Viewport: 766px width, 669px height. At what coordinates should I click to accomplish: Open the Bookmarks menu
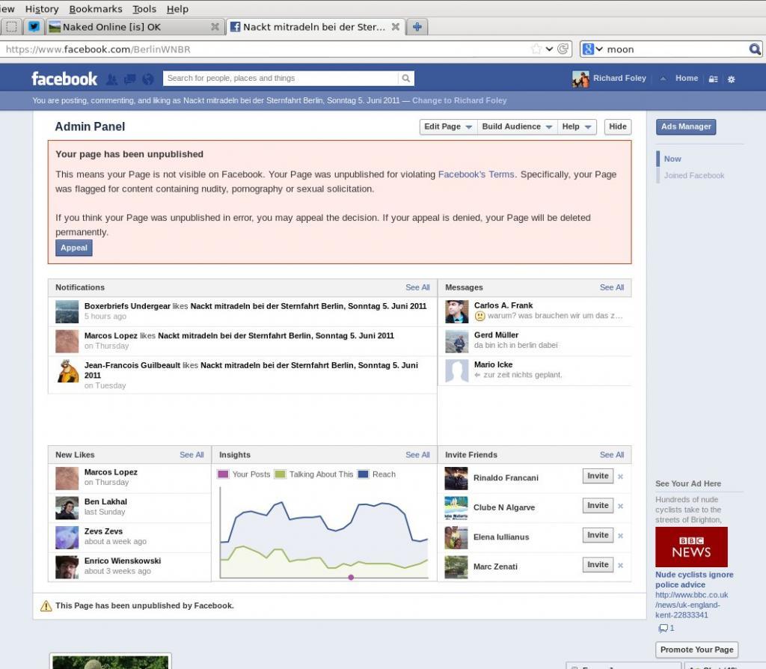tap(96, 9)
